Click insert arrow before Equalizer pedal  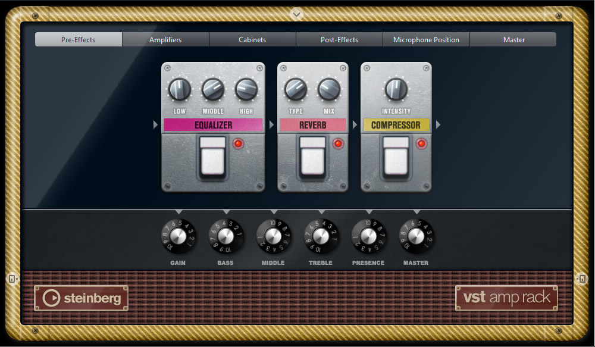pyautogui.click(x=155, y=124)
